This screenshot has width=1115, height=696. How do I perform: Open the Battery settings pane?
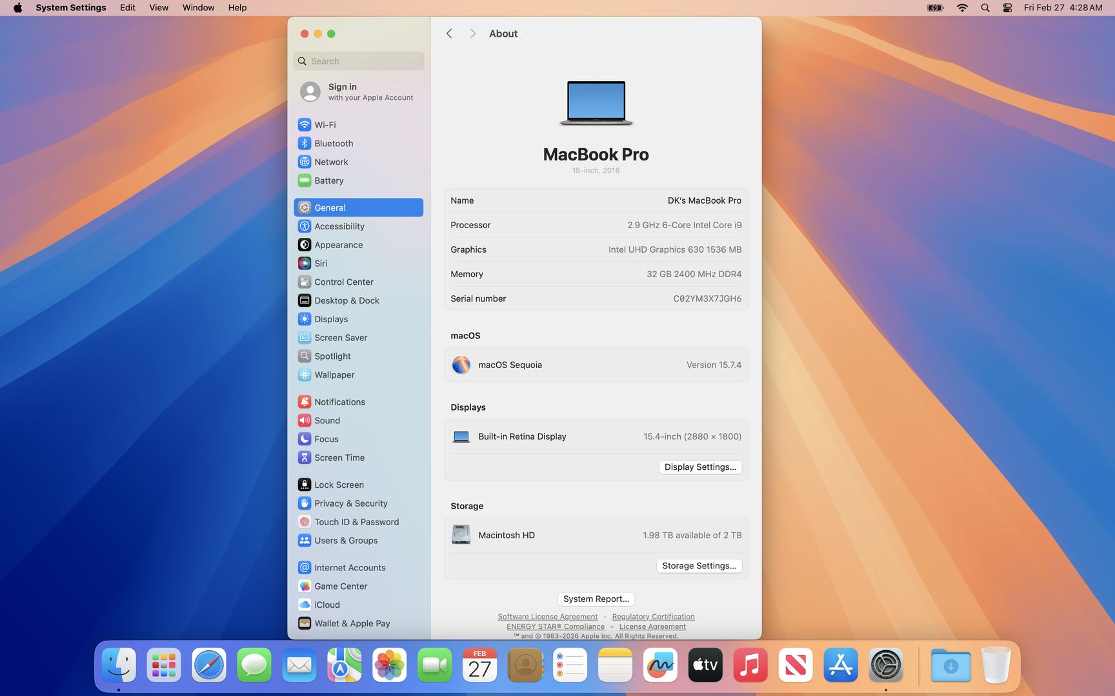pos(328,180)
